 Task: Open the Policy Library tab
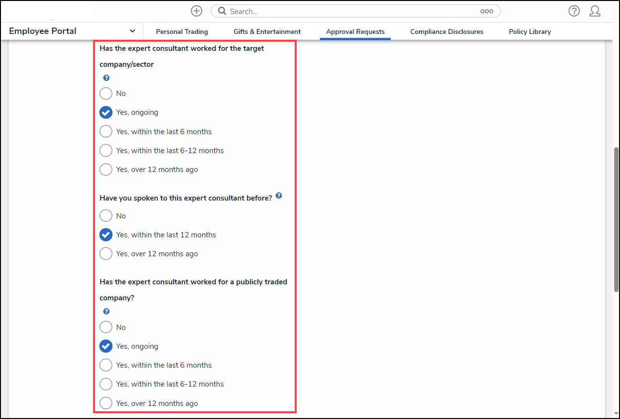529,31
